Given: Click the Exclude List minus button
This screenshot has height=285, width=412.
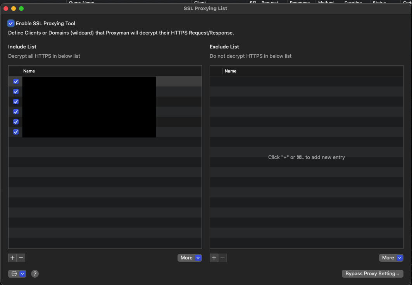Looking at the screenshot, I should 222,257.
